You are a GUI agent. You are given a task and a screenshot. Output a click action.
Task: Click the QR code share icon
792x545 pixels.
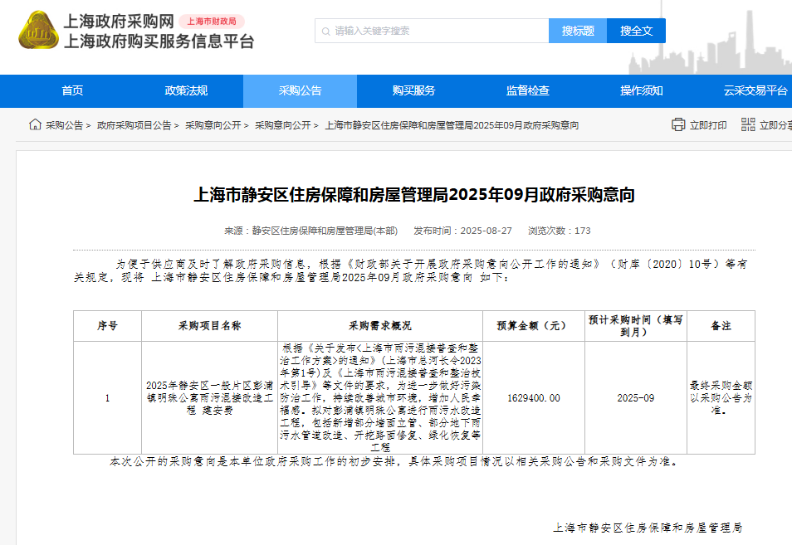(x=748, y=125)
